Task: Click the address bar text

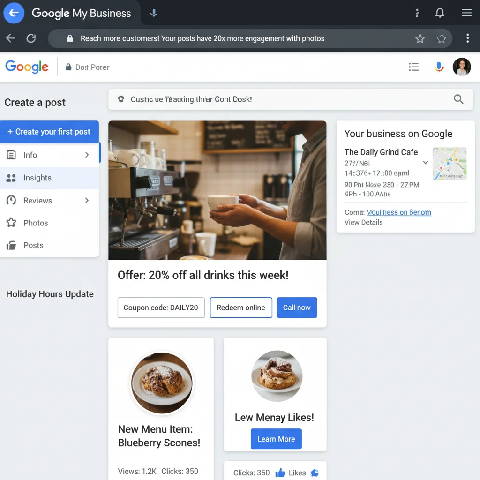Action: [x=202, y=38]
